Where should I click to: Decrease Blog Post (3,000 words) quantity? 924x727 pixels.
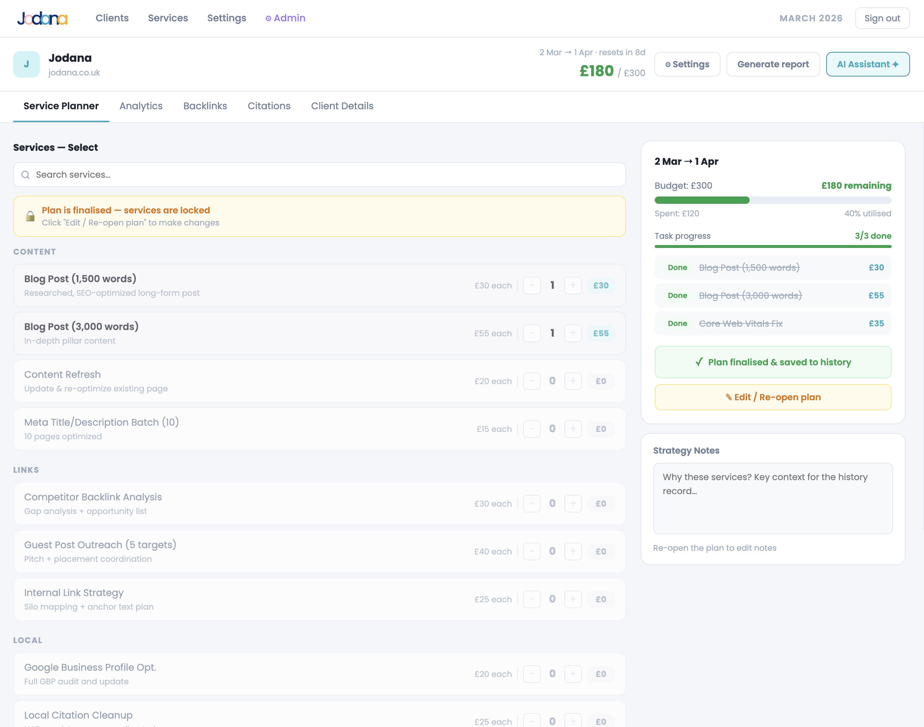[531, 333]
